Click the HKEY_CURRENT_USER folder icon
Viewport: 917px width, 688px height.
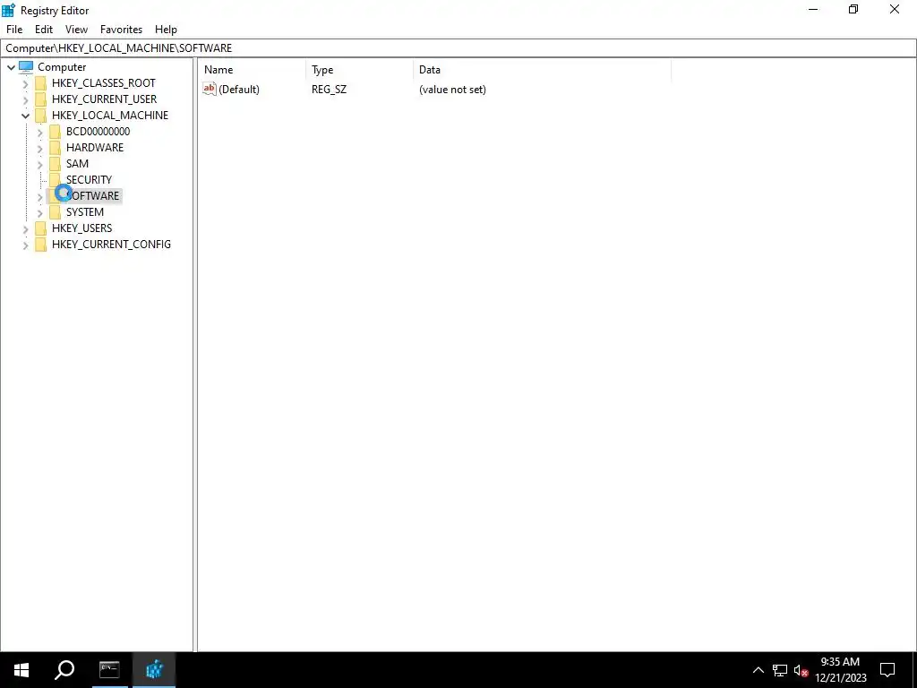coord(40,99)
